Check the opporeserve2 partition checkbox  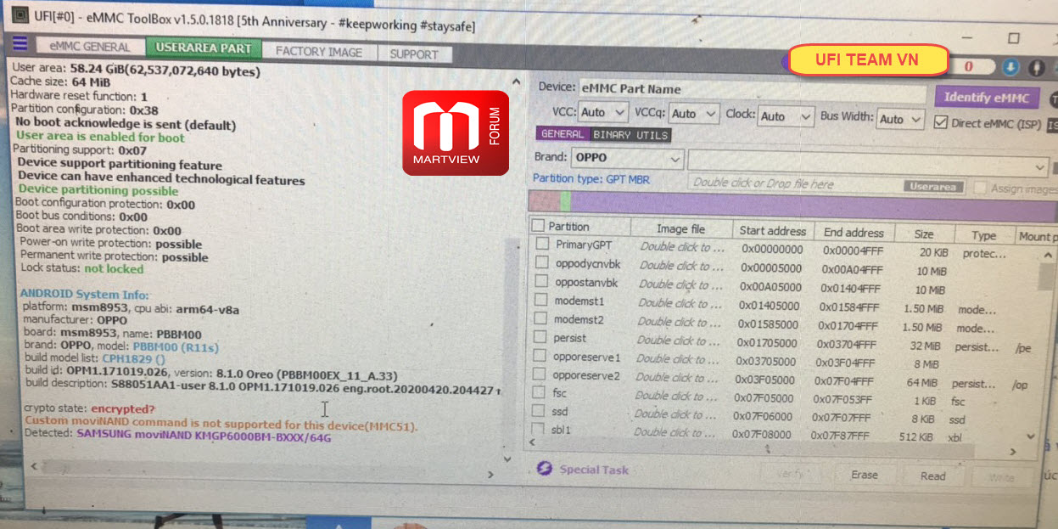(x=539, y=374)
